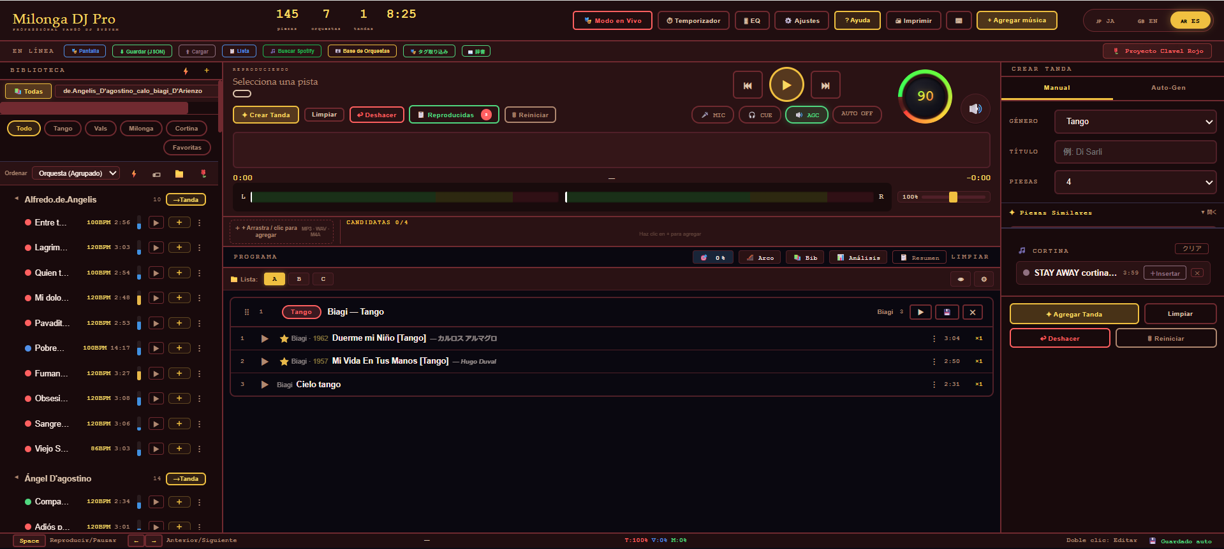The width and height of the screenshot is (1224, 549).
Task: Select the Todo filter pill
Action: [24, 129]
